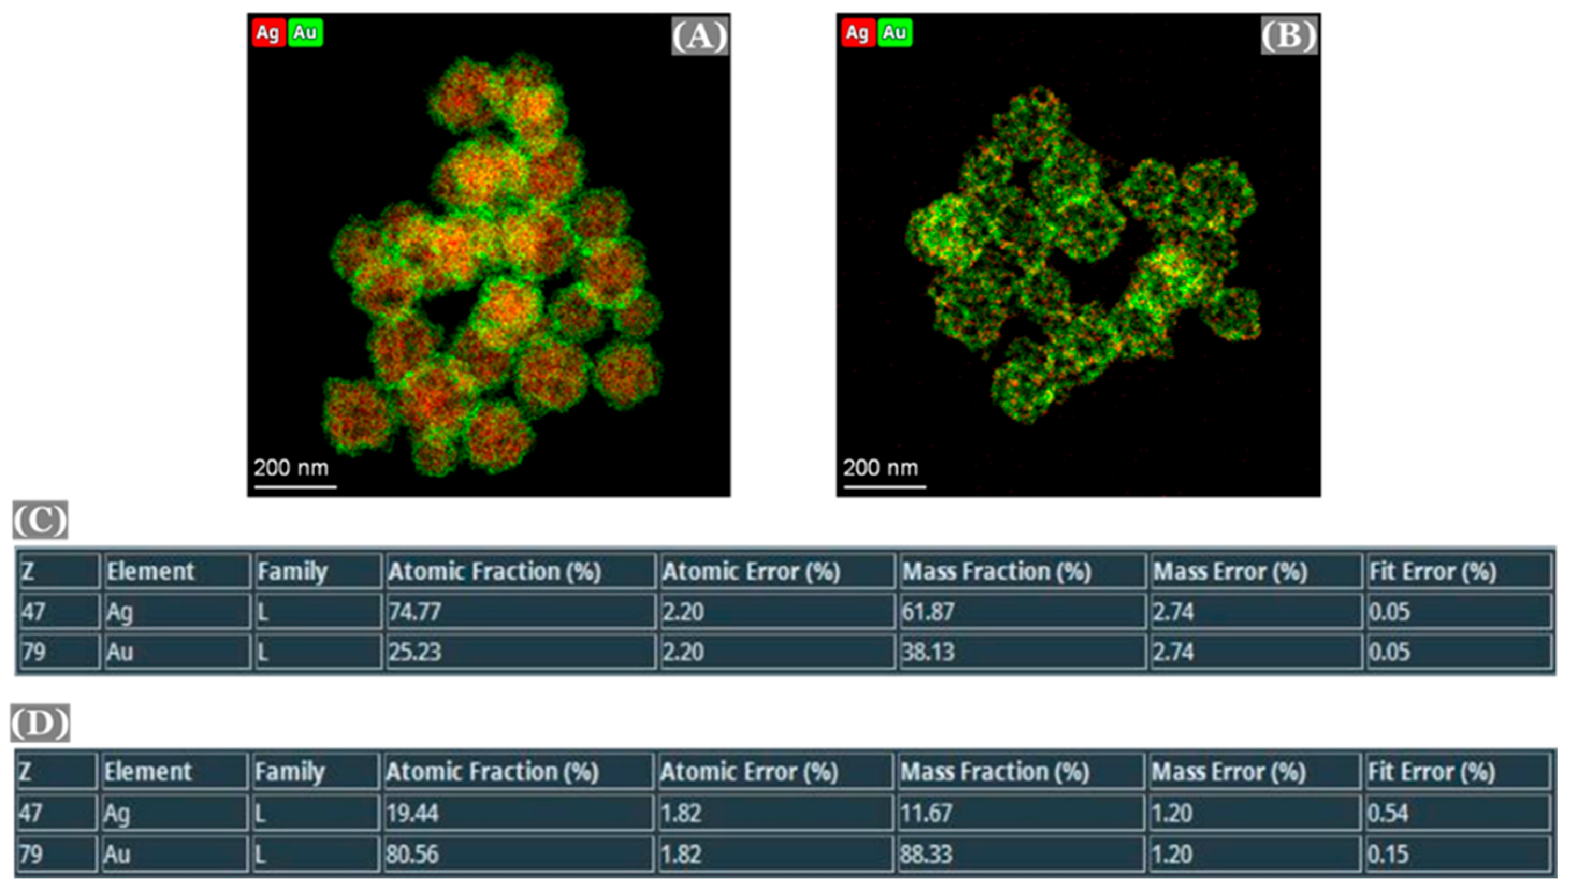Select the EDS map thumbnail A
Screen dimensions: 1571x891
click(x=489, y=254)
